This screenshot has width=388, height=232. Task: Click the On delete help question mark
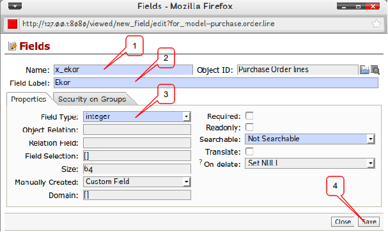pyautogui.click(x=201, y=162)
